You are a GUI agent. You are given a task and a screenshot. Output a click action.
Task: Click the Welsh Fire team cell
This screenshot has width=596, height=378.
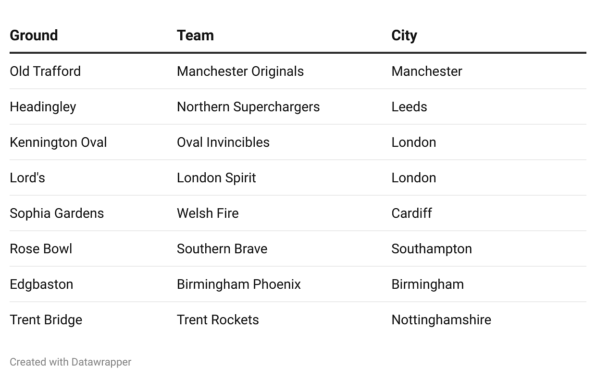tap(208, 213)
